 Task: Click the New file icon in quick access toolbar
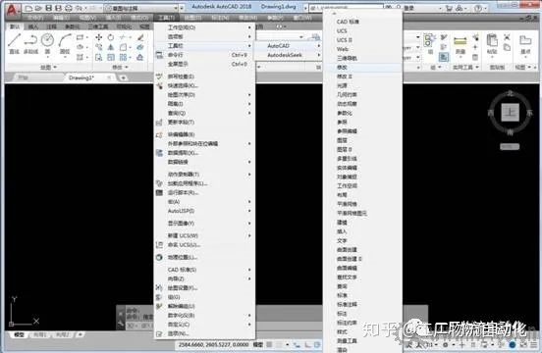point(28,8)
